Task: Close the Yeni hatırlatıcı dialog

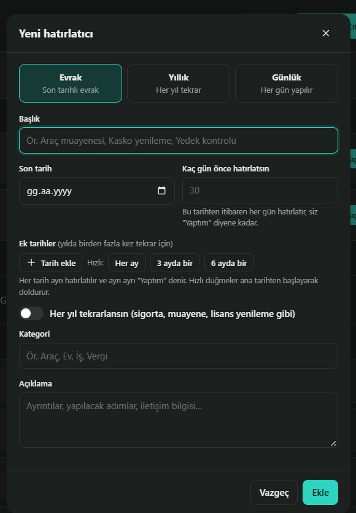Action: coord(325,33)
